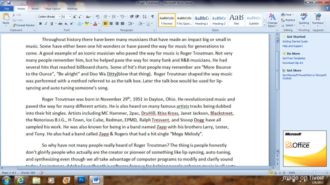Toggle Bold formatting
330x185 pixels.
coord(41,24)
